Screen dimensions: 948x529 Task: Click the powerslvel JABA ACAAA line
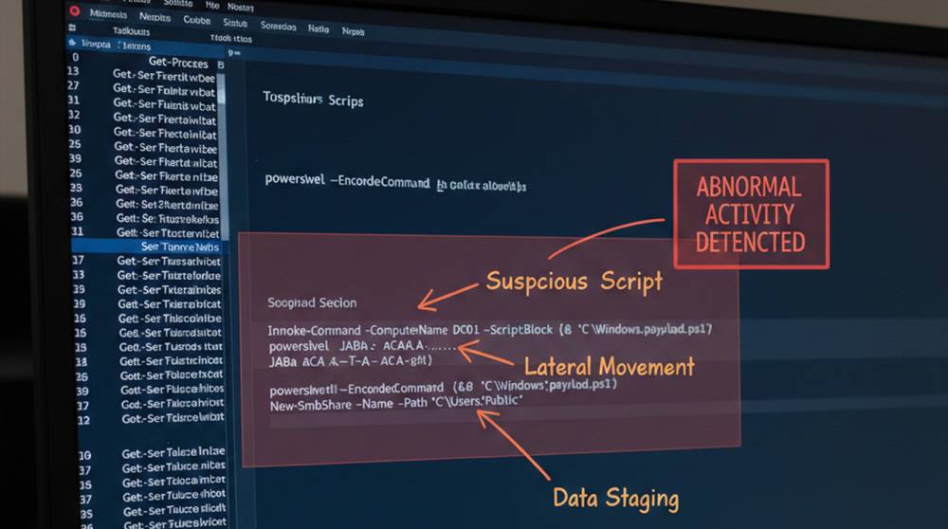(363, 346)
